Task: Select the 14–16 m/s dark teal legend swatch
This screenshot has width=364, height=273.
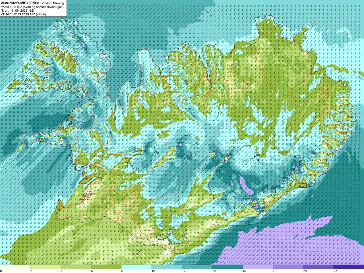Action: (227, 267)
